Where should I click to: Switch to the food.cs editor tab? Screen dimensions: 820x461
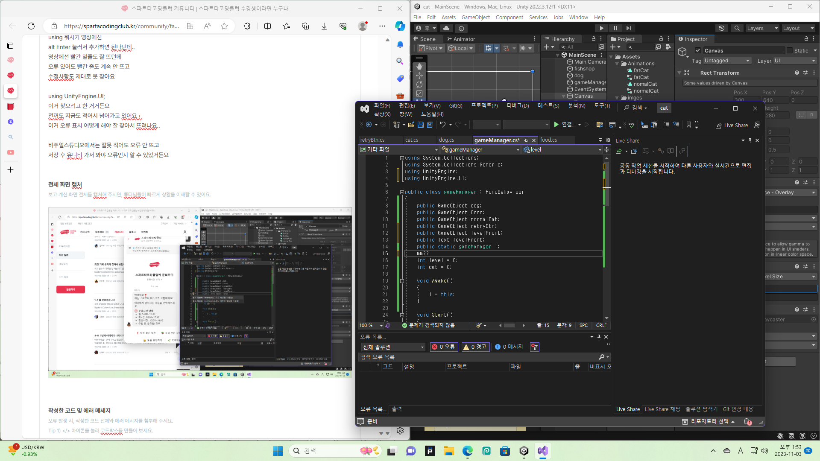coord(548,140)
